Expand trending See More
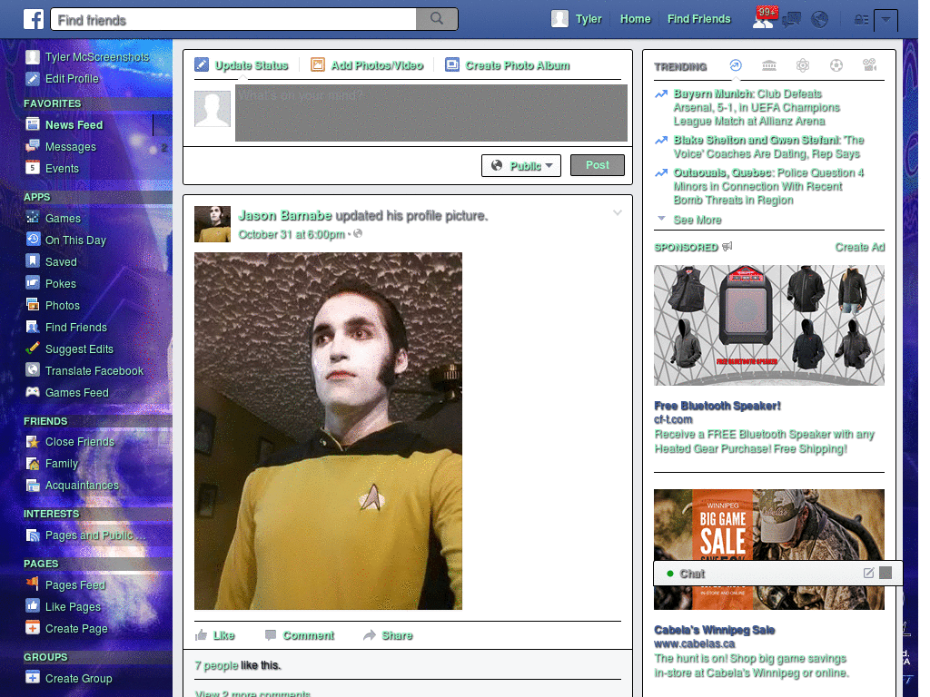The height and width of the screenshot is (697, 930). 697,220
